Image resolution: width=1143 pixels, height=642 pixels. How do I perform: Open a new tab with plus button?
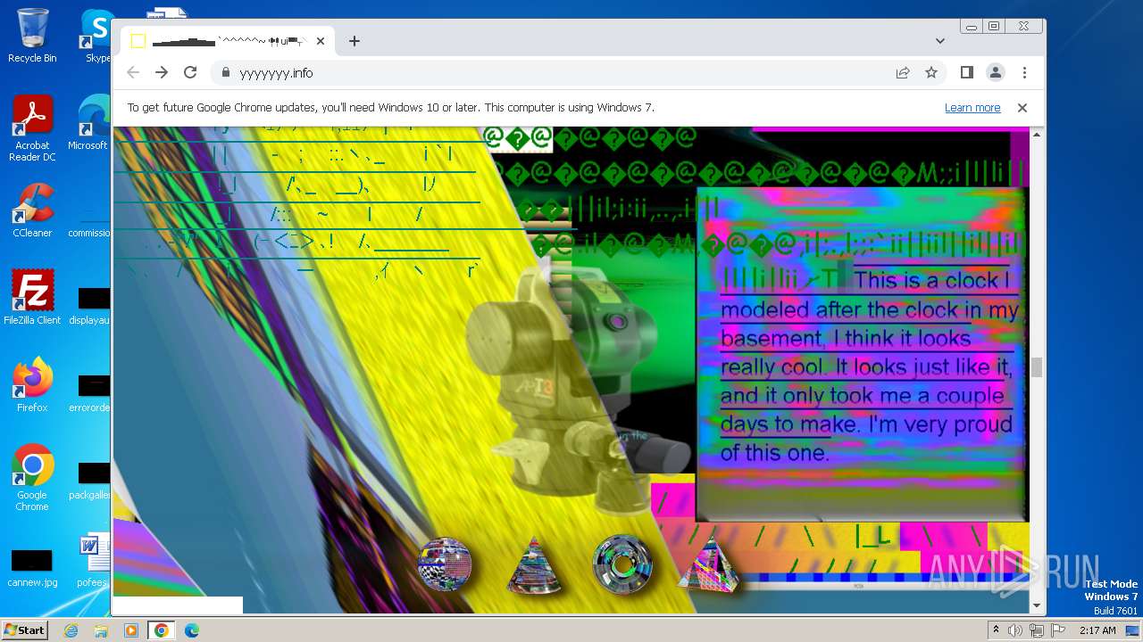tap(355, 41)
